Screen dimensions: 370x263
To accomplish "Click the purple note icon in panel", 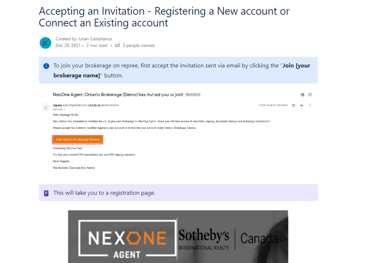I will click(46, 193).
